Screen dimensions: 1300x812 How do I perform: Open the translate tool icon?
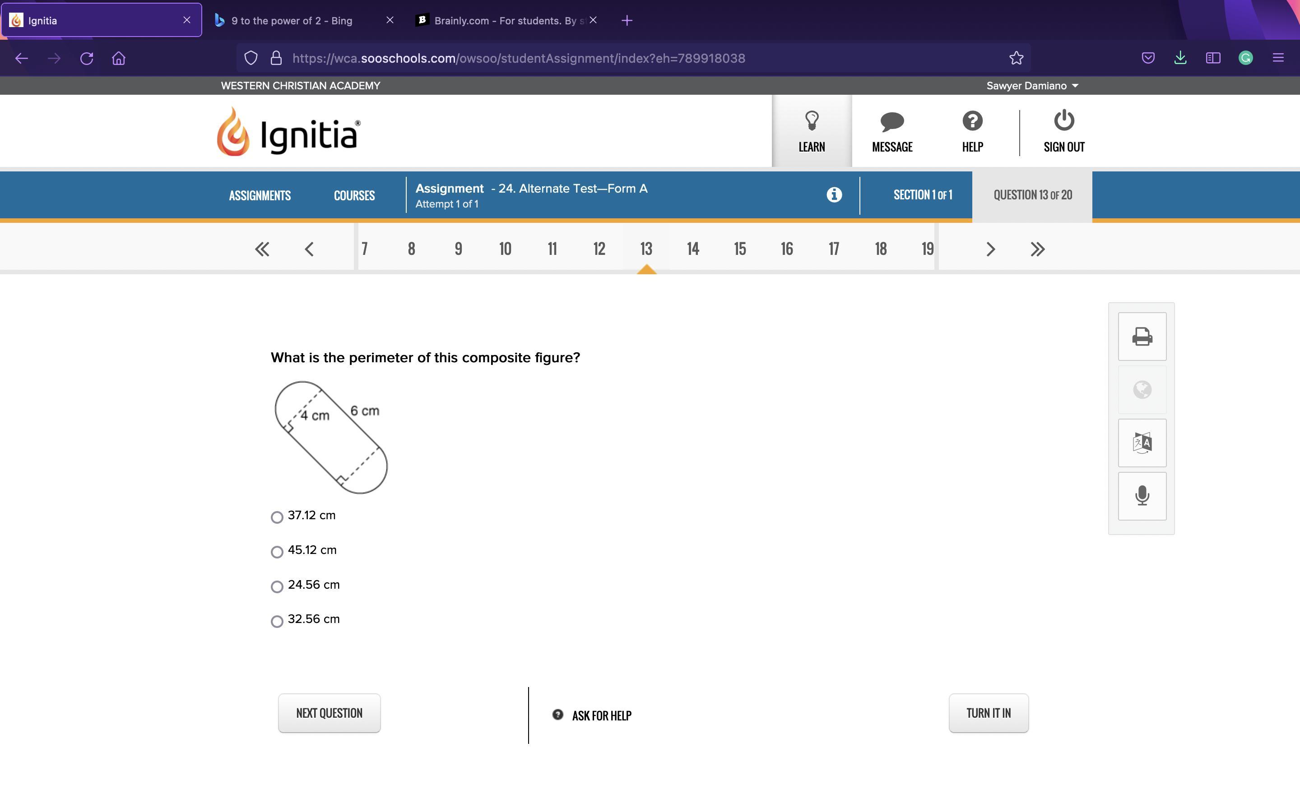pyautogui.click(x=1142, y=443)
